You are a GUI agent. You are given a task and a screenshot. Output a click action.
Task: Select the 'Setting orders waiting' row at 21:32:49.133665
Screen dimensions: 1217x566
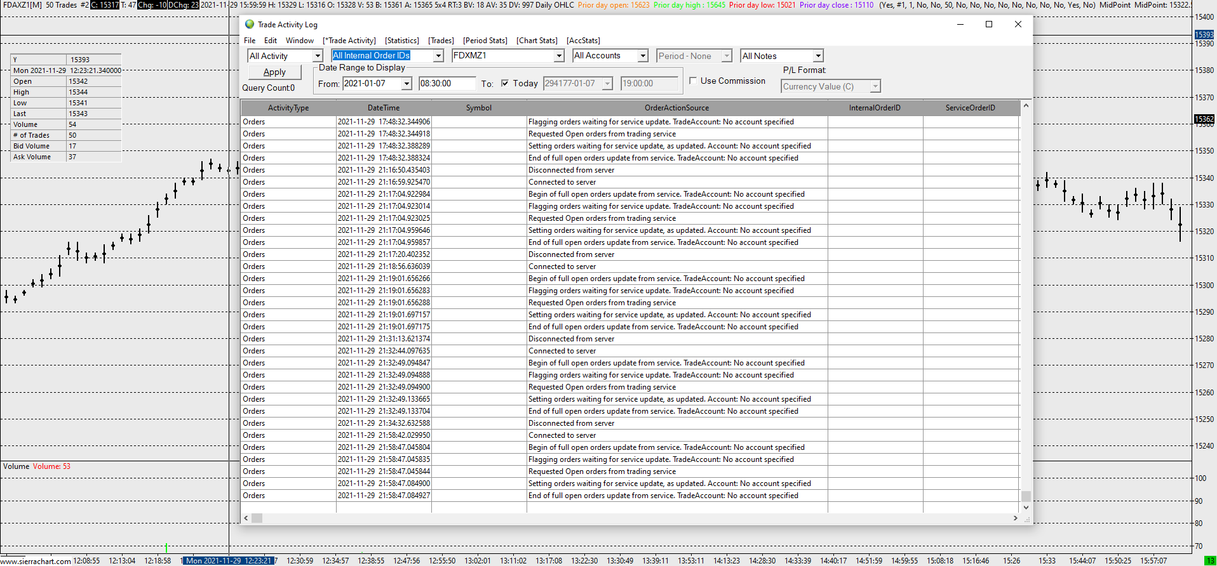click(x=630, y=399)
